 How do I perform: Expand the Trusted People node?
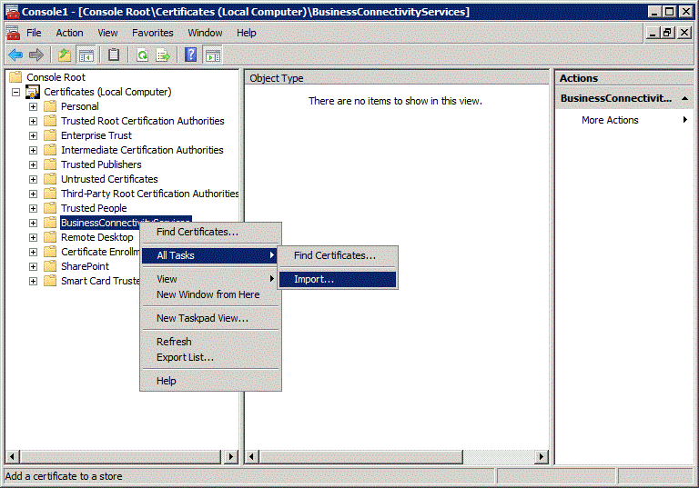click(x=33, y=208)
